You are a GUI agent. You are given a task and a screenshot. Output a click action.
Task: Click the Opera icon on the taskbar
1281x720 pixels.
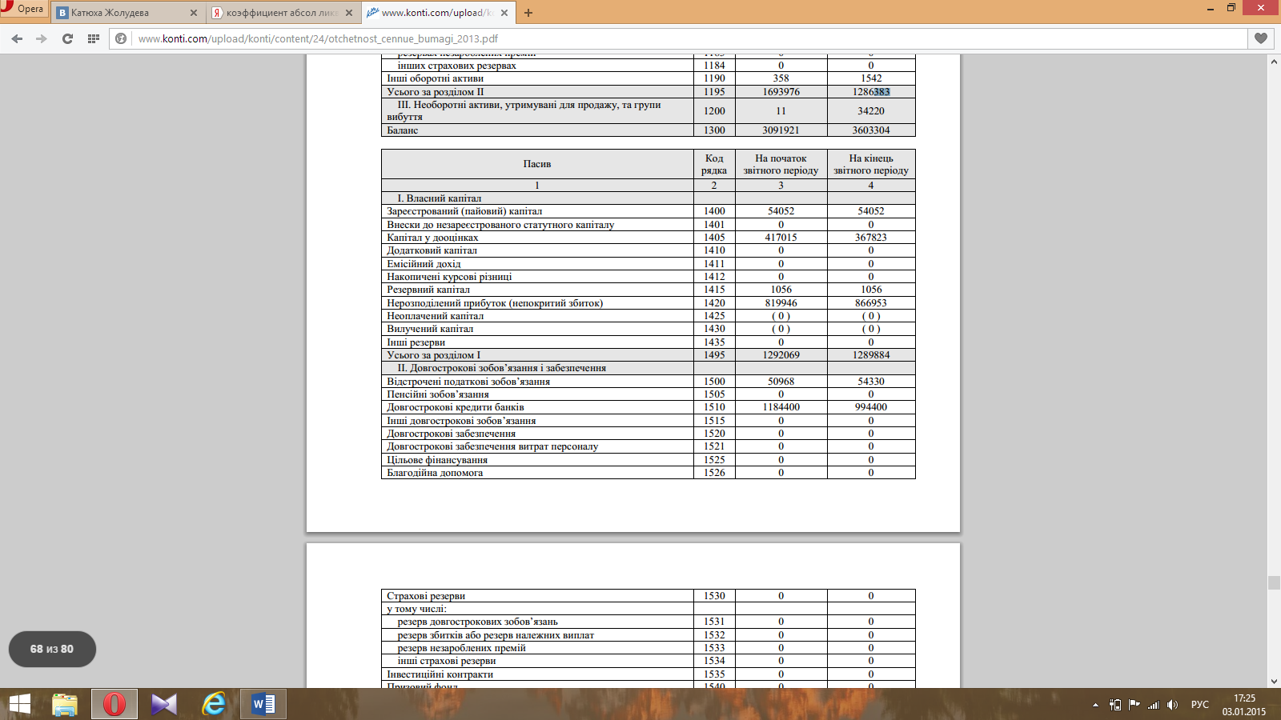pos(114,704)
